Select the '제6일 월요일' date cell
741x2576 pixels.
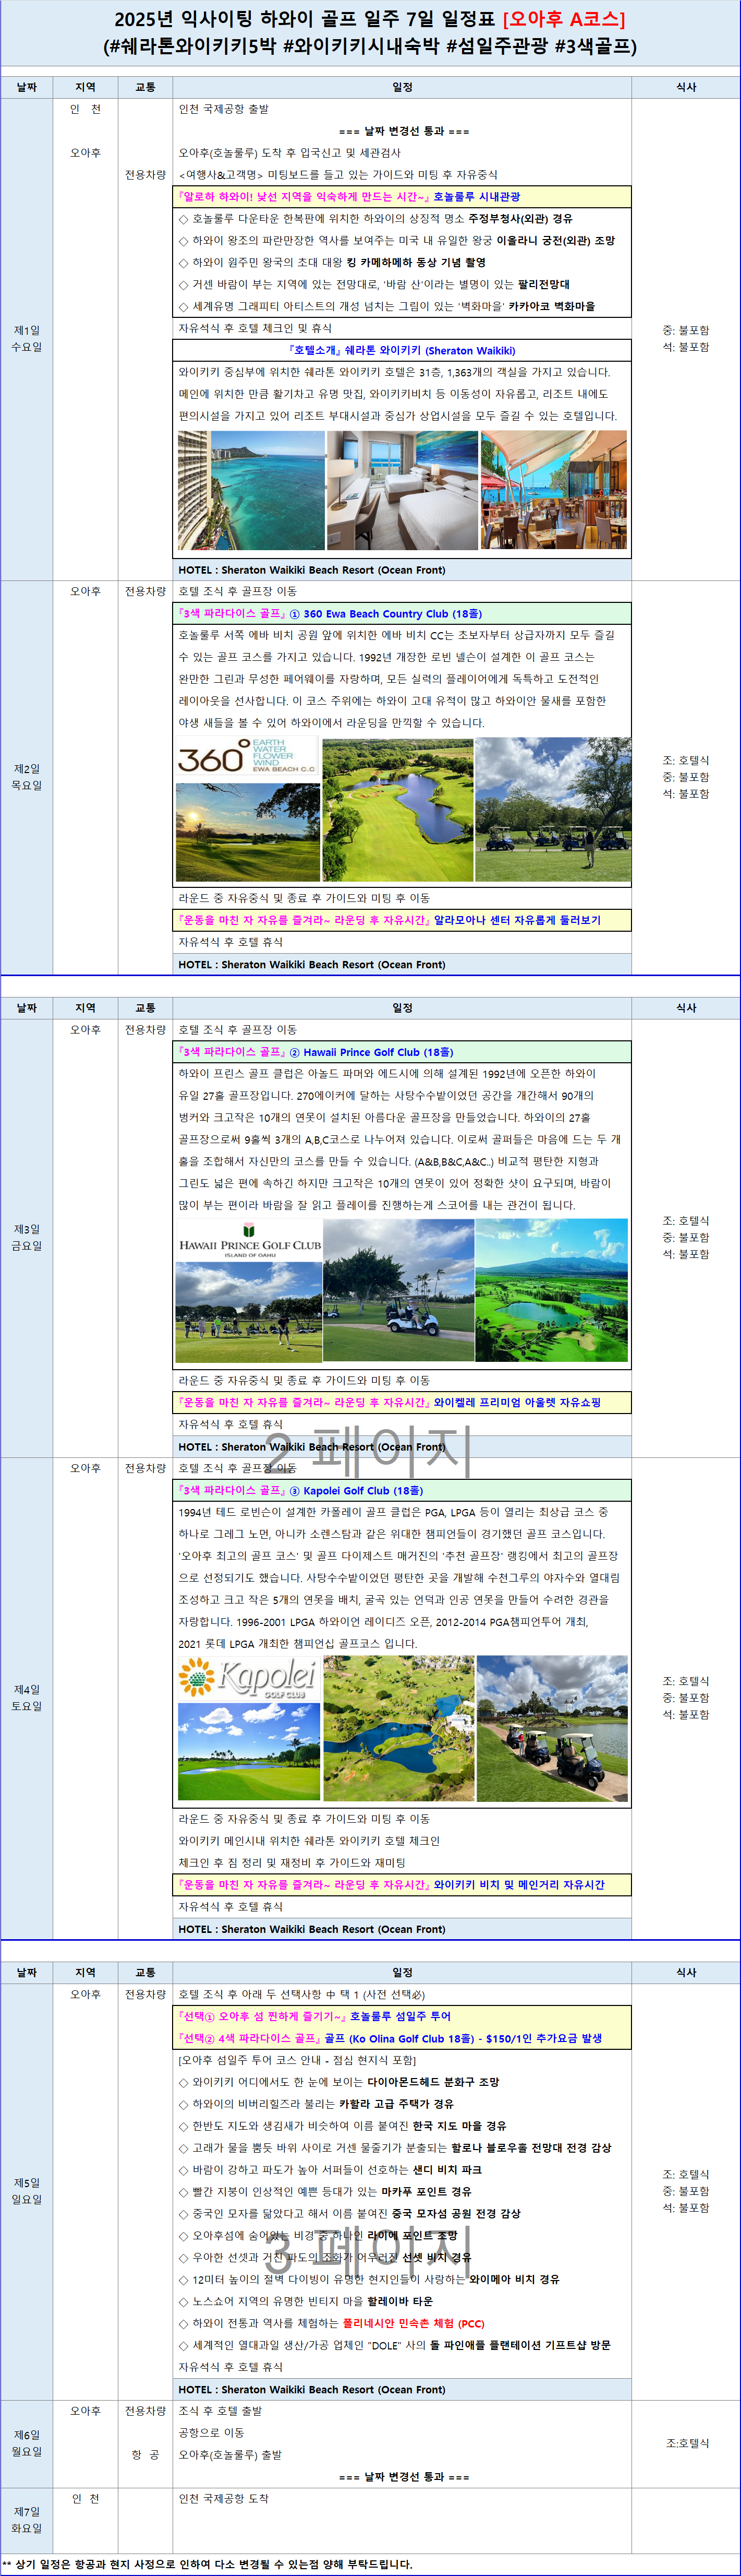pyautogui.click(x=27, y=2443)
